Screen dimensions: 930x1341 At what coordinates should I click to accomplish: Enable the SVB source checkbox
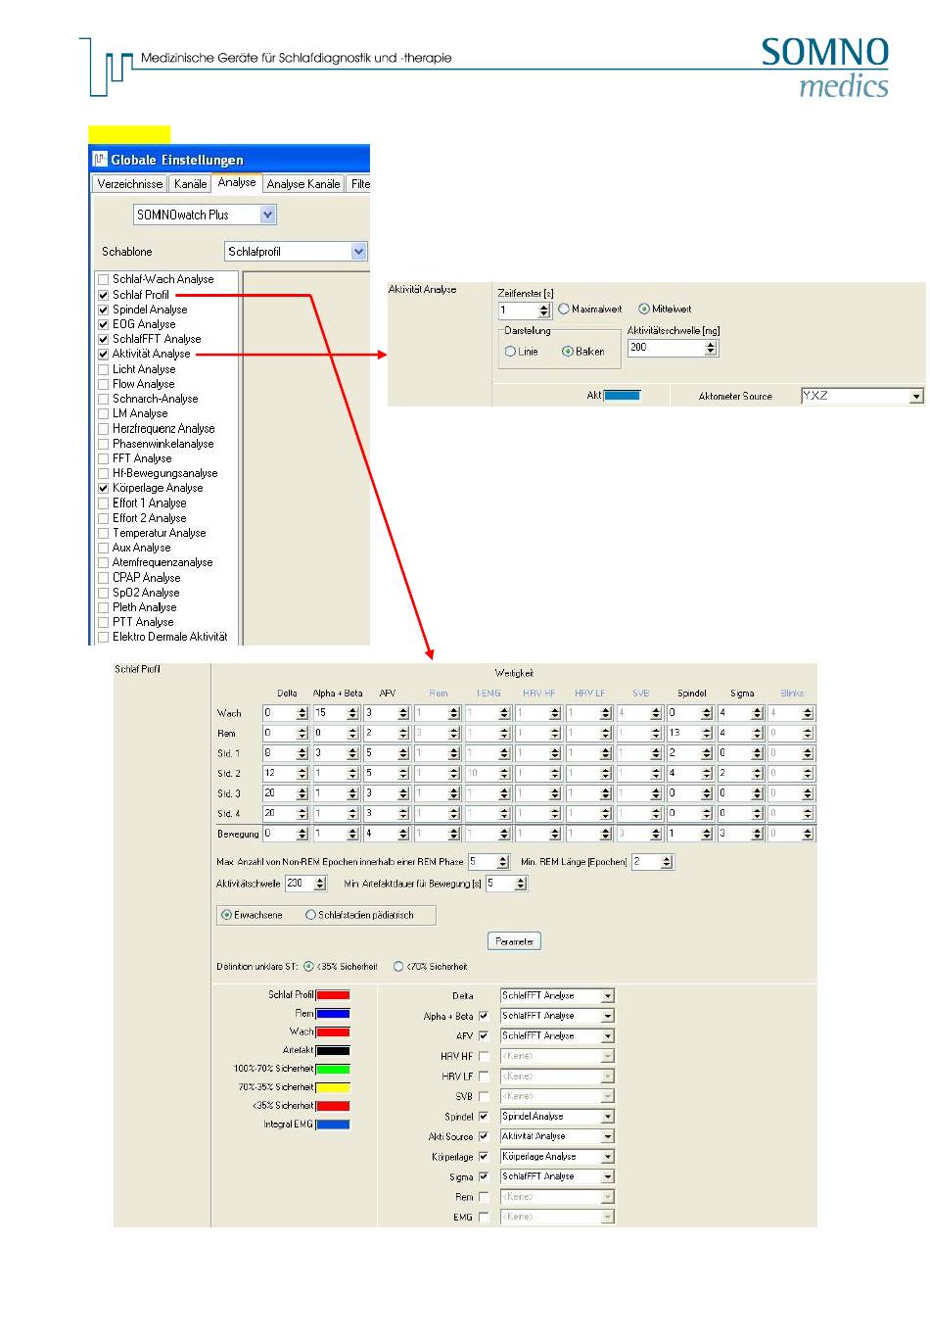pos(484,1096)
